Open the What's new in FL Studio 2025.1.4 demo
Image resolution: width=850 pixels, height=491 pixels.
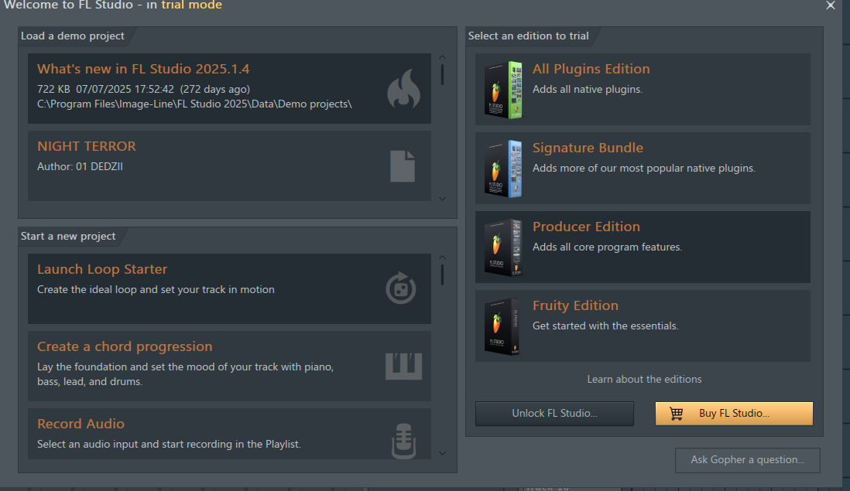click(x=143, y=69)
